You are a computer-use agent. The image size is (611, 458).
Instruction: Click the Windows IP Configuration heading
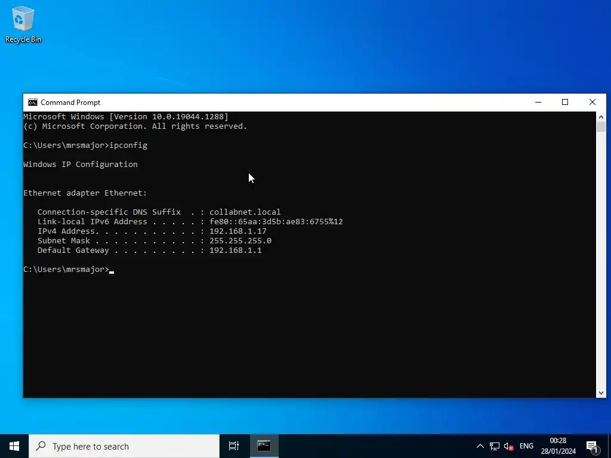[x=81, y=165]
